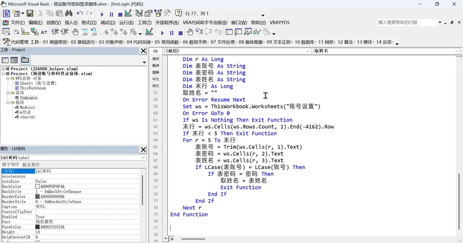Toggle breakpoint hand icon in the Debug toolbar
The height and width of the screenshot is (243, 463).
[x=190, y=32]
